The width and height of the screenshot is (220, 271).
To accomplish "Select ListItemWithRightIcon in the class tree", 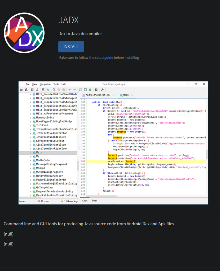I will 52,149.
